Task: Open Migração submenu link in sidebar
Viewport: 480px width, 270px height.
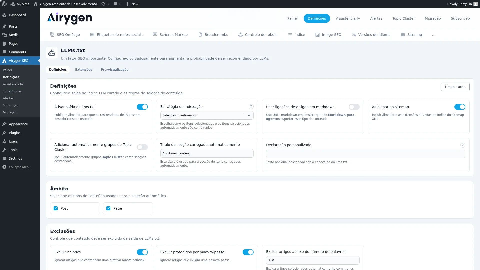Action: pos(10,112)
